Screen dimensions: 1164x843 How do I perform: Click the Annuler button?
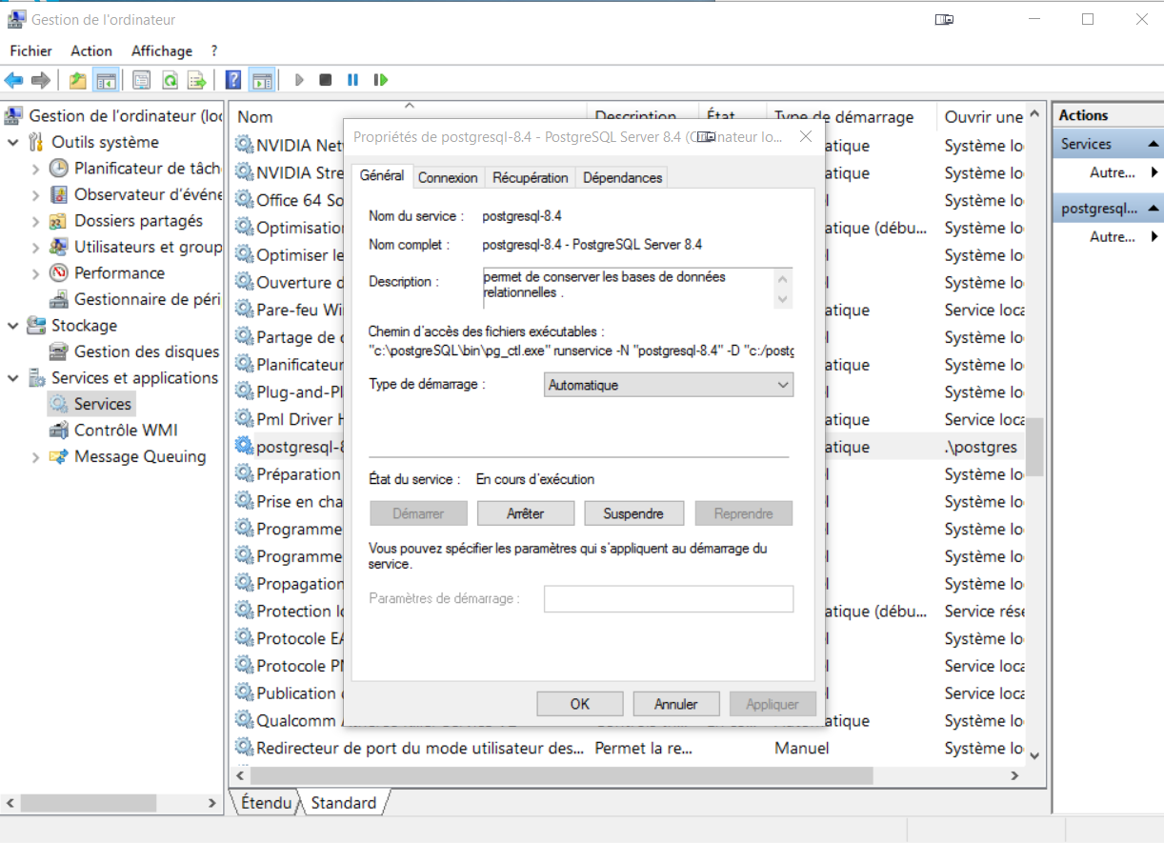click(676, 704)
